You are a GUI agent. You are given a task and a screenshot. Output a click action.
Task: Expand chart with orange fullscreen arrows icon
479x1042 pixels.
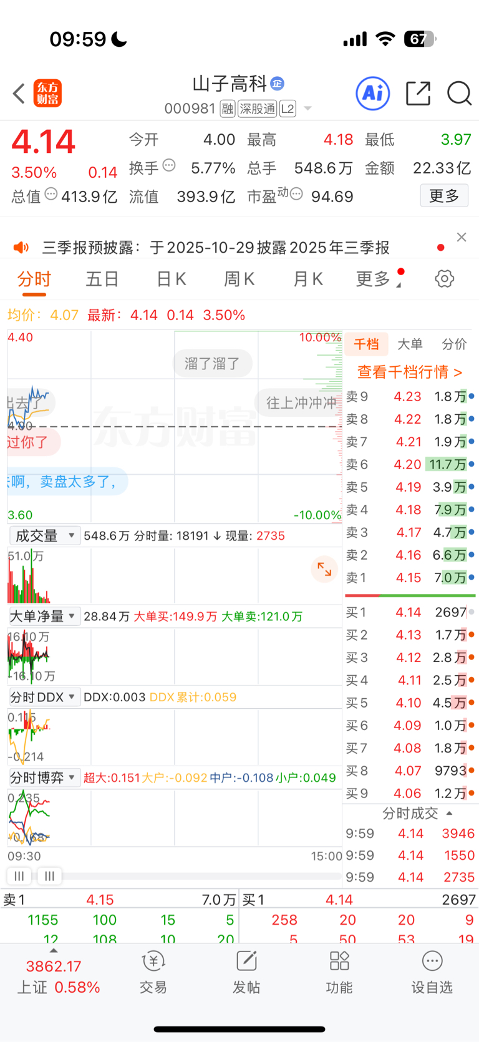[x=324, y=569]
